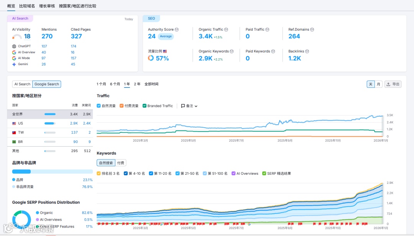The height and width of the screenshot is (236, 414).
Task: Uncheck the 自然流量 traffic checkbox
Action: 99,106
